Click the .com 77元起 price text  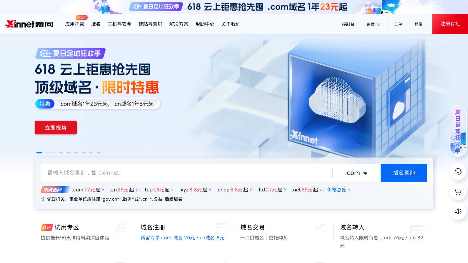pos(86,190)
